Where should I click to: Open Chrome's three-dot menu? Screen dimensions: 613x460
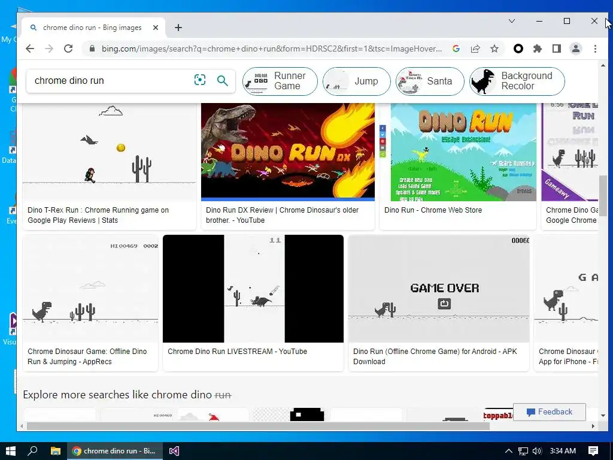click(595, 49)
